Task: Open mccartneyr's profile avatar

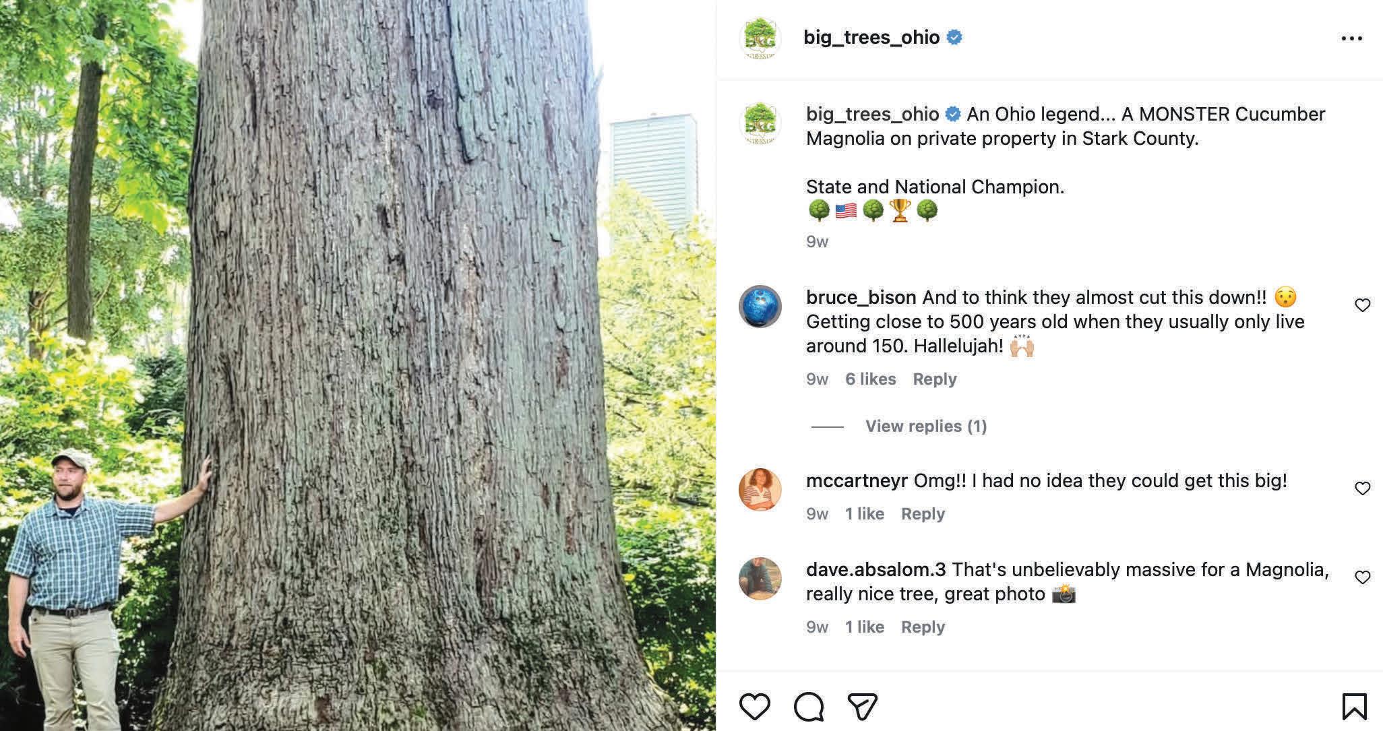Action: coord(760,489)
